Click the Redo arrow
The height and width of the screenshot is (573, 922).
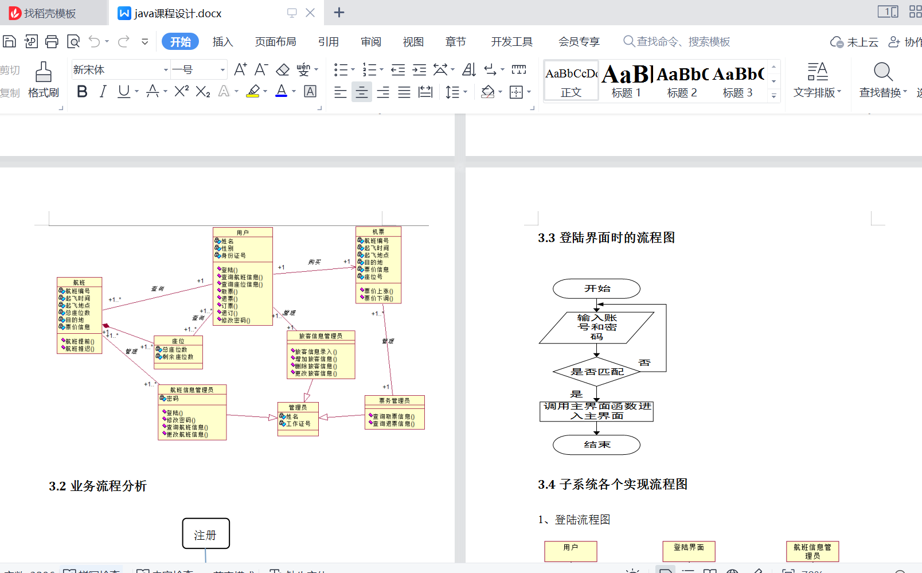[x=123, y=41]
